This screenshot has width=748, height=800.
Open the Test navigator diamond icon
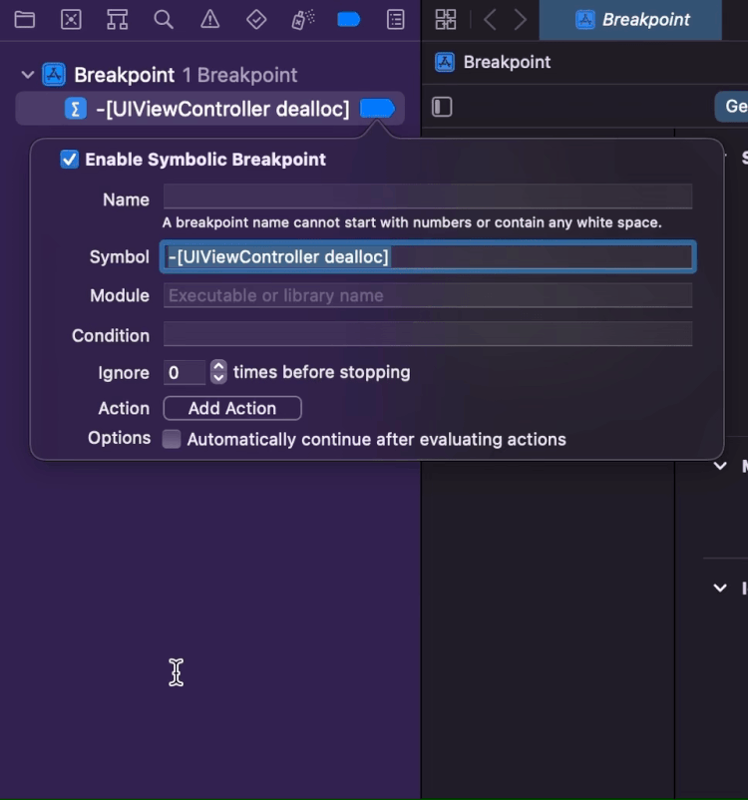coord(256,20)
